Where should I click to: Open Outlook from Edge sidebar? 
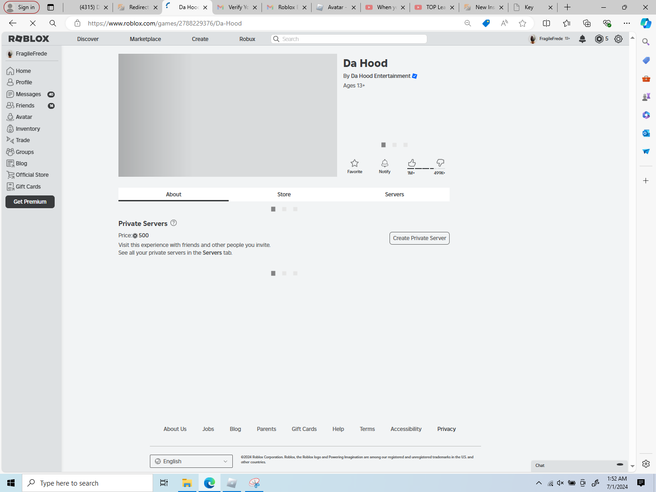[646, 133]
